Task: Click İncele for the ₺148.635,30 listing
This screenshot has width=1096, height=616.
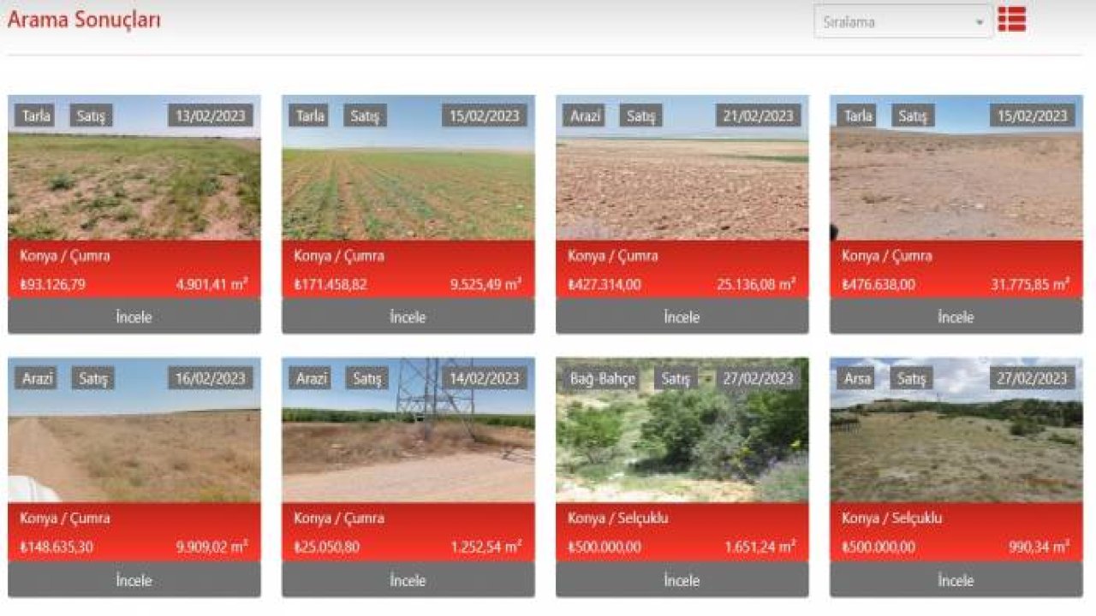Action: coord(134,580)
